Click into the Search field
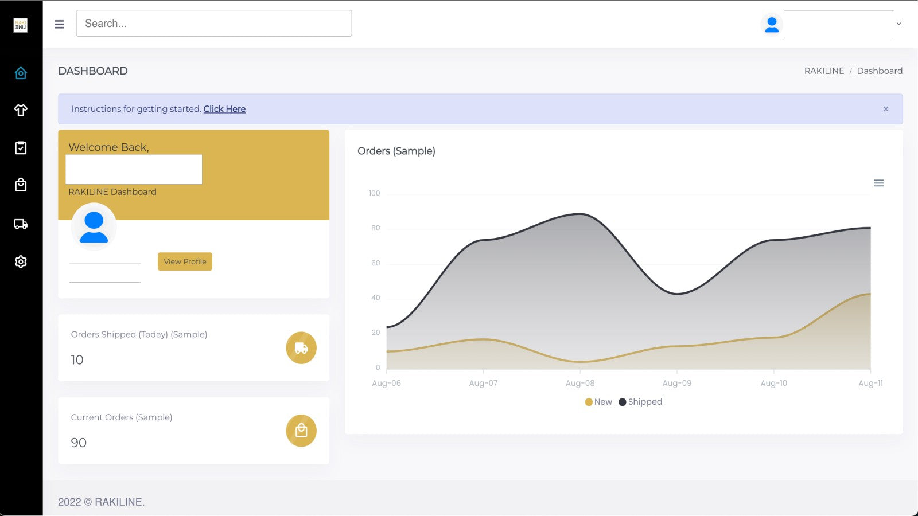 click(x=214, y=24)
